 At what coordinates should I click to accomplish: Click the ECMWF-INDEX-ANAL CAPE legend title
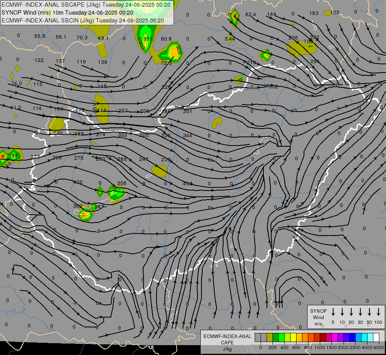pos(227,342)
